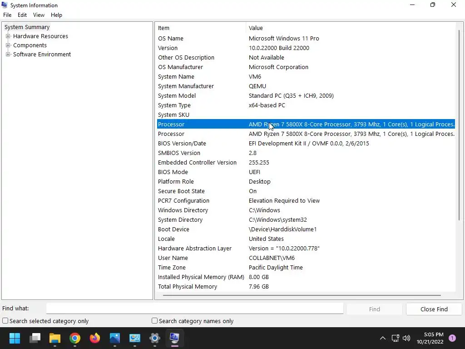
Task: Select Hardware Resources tree item
Action: [40, 36]
